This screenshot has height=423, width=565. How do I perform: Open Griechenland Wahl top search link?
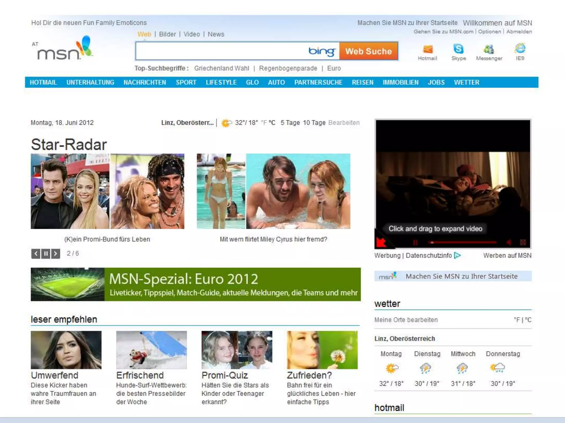click(x=222, y=68)
